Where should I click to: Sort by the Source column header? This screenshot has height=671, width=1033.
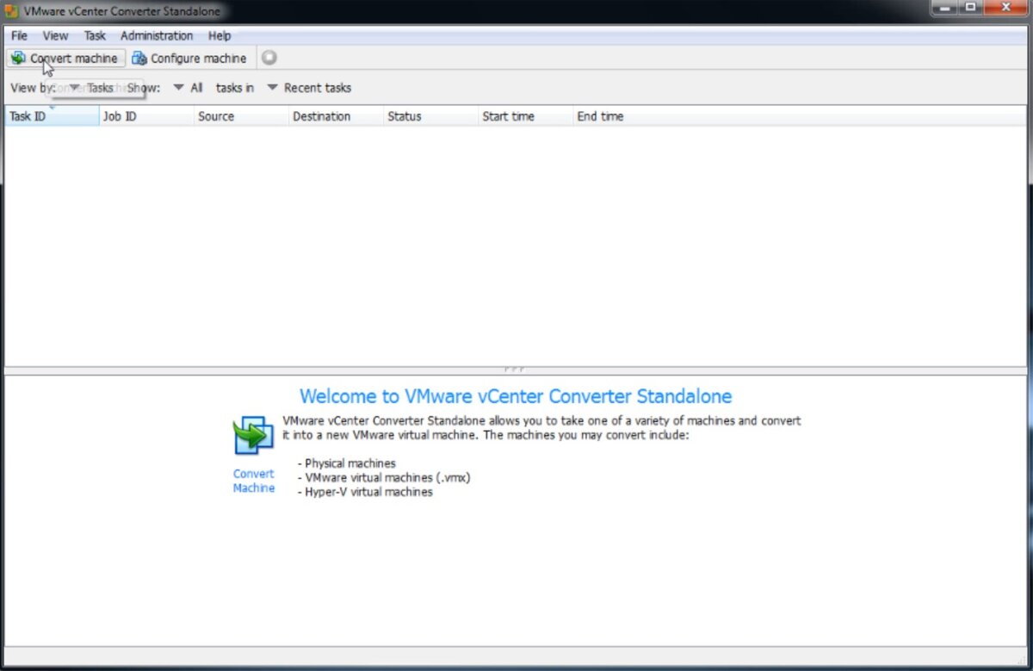pyautogui.click(x=241, y=116)
